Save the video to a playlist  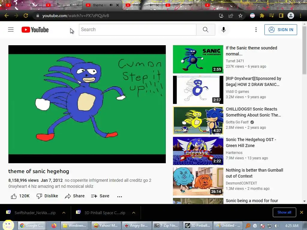tap(100, 196)
